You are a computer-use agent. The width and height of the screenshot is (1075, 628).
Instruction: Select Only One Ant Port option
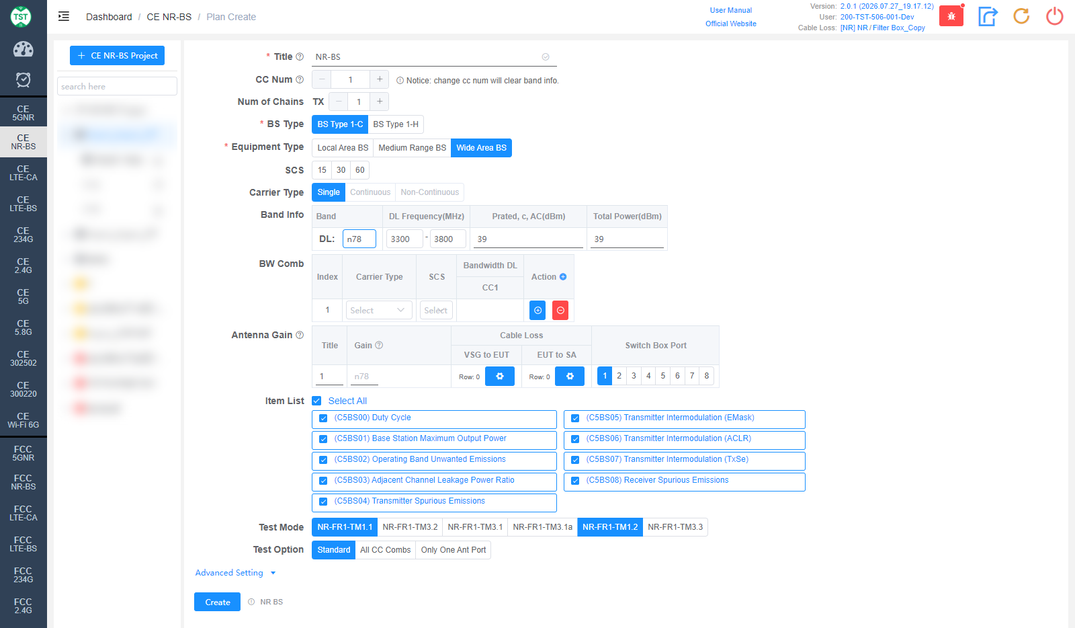pyautogui.click(x=454, y=550)
